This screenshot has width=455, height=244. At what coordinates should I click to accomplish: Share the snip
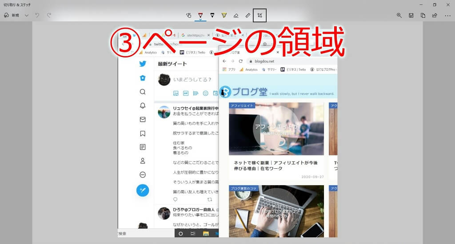(435, 16)
